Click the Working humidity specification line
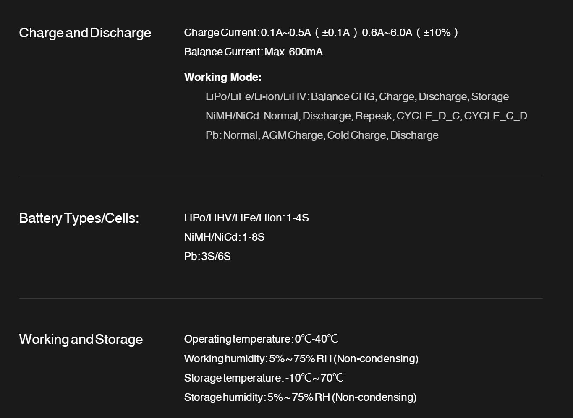The image size is (573, 418). pyautogui.click(x=301, y=358)
